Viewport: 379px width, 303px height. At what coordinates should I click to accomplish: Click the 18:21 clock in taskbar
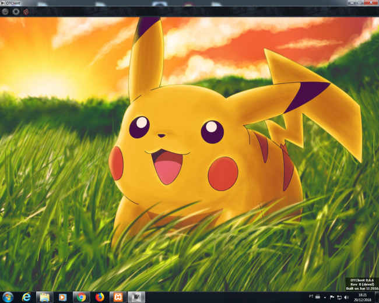(362, 295)
